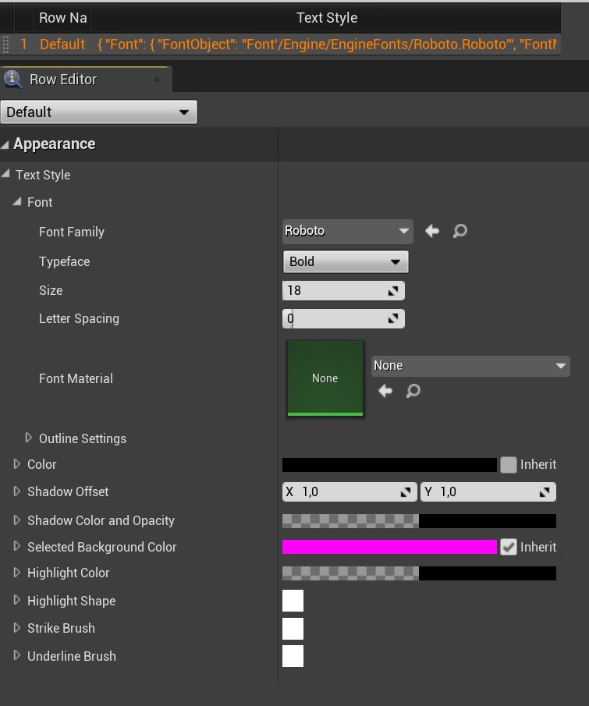Expand the Highlight Color property

pos(16,573)
